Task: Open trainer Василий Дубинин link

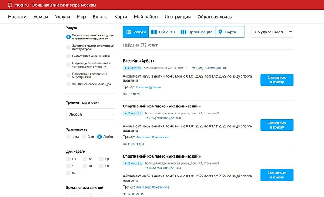Action: click(x=148, y=87)
